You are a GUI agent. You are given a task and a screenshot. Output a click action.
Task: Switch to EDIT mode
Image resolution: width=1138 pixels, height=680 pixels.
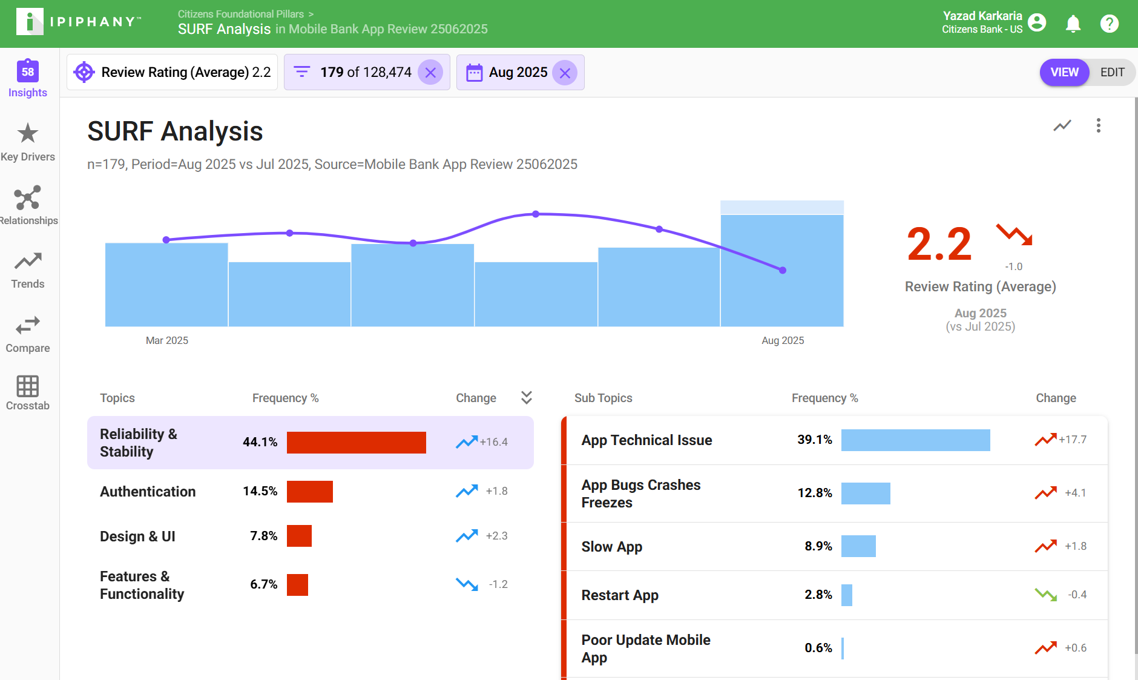tap(1113, 72)
